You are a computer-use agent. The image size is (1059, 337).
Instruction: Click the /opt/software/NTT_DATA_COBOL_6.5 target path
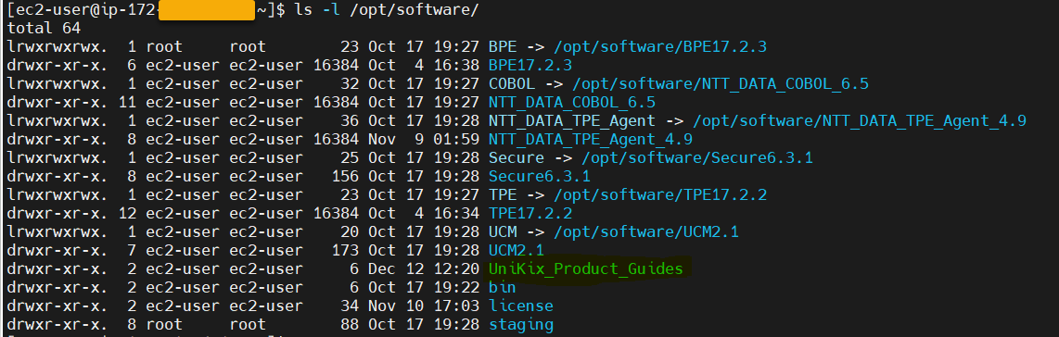tap(720, 84)
